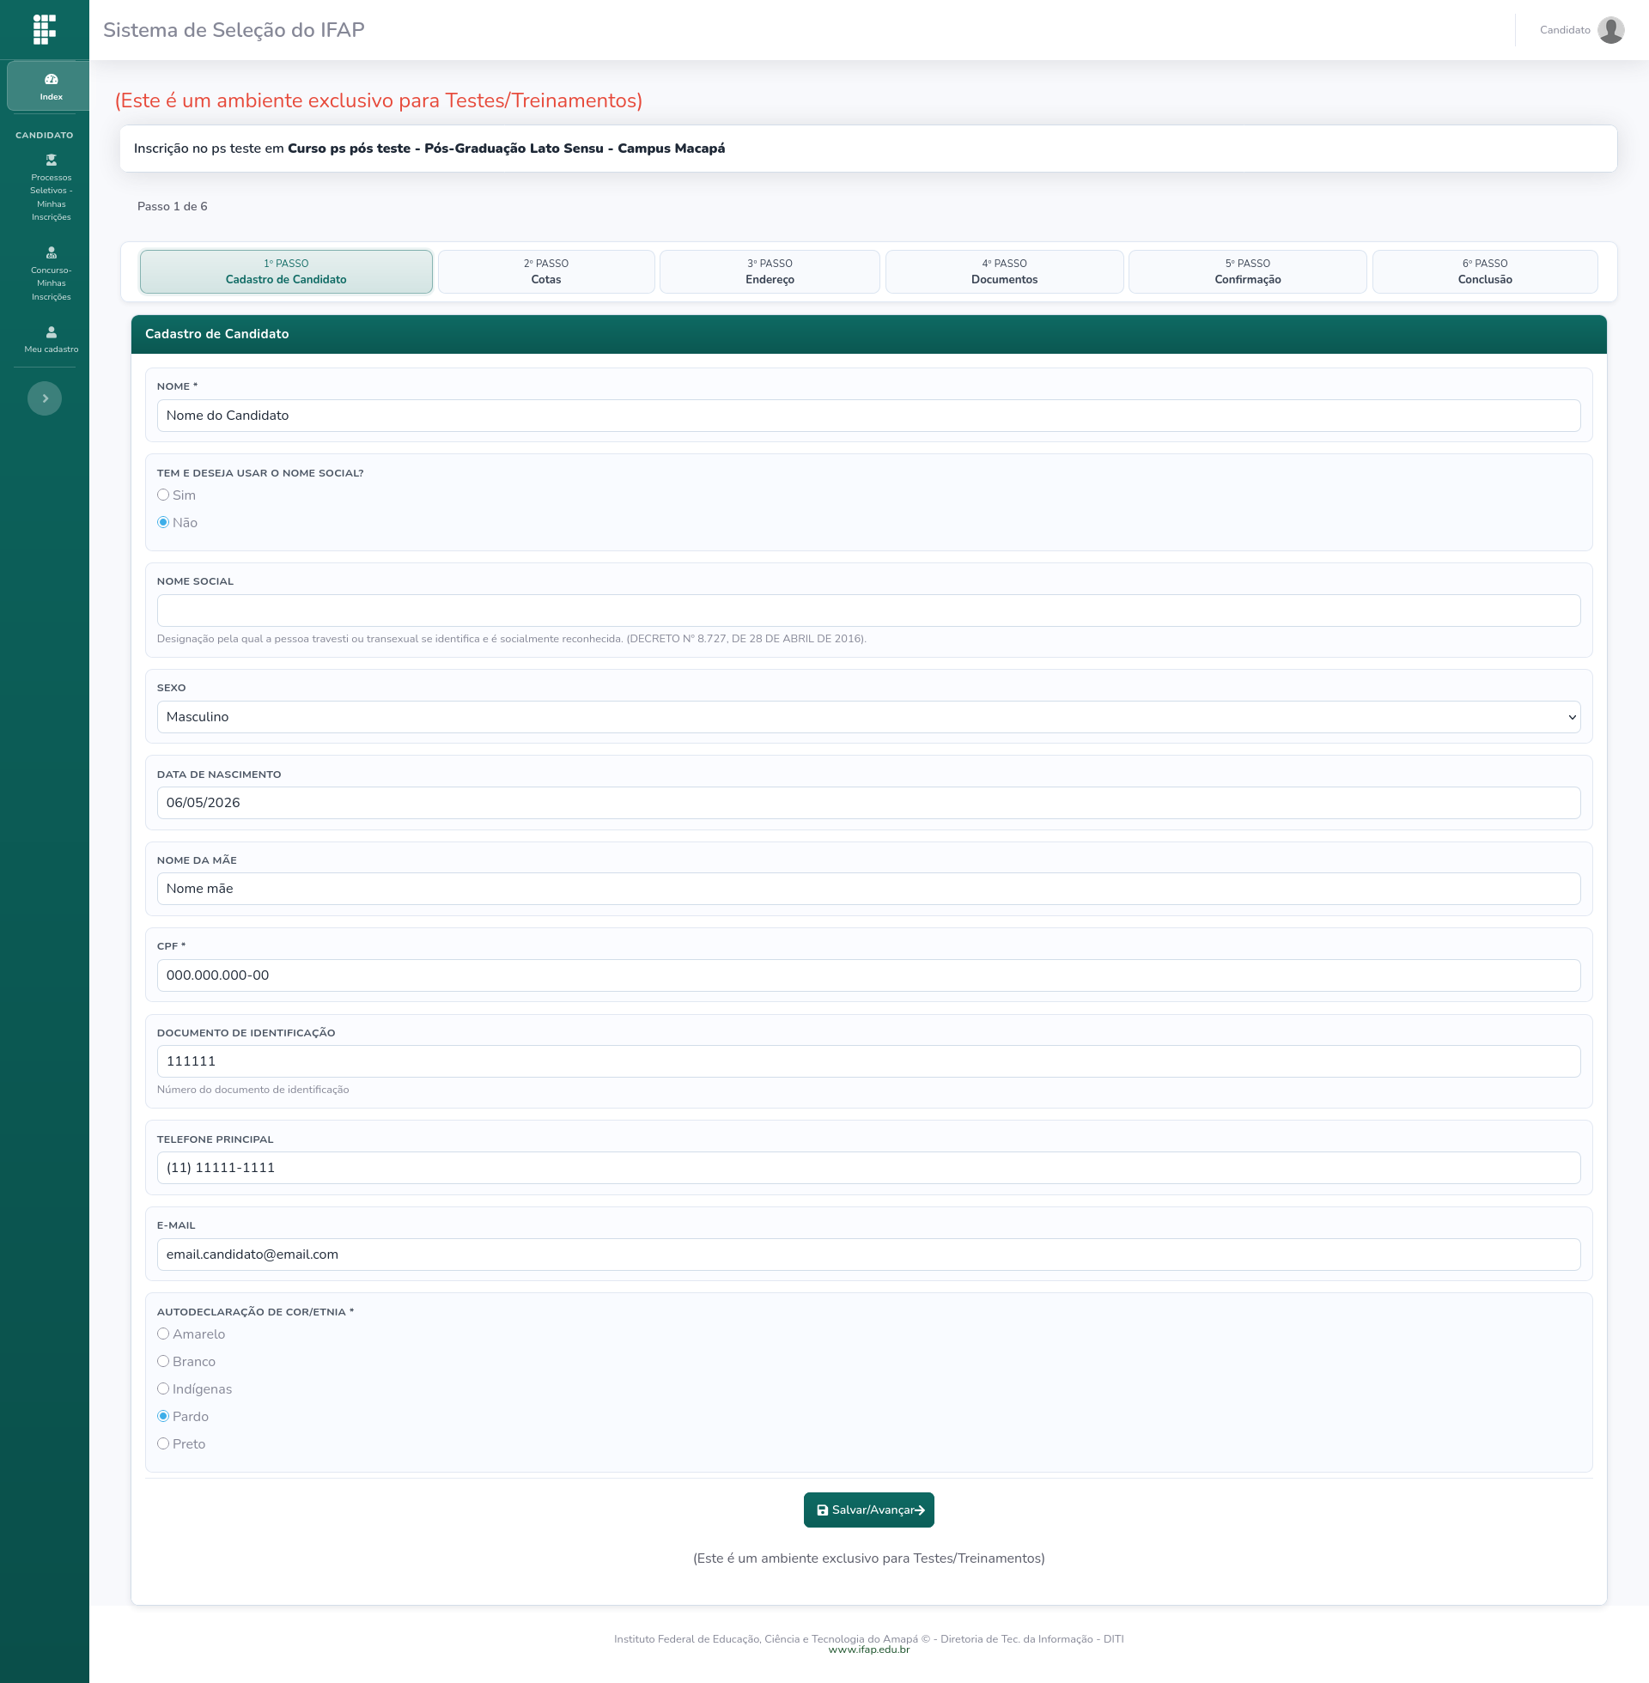Click the Candidato user menu label
The width and height of the screenshot is (1649, 1683).
click(1565, 29)
